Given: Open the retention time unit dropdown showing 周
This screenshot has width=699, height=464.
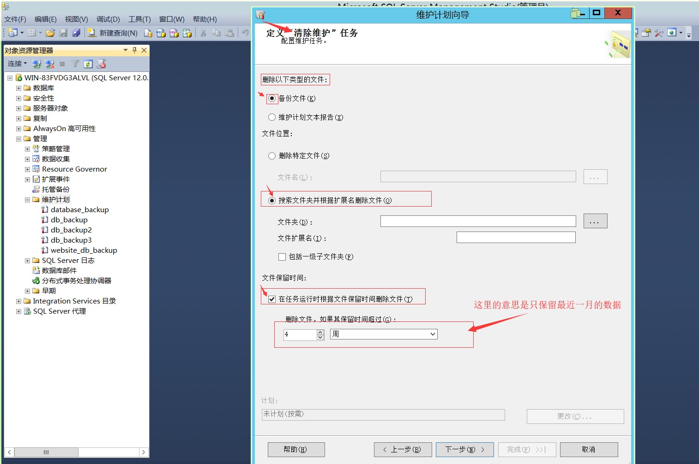Looking at the screenshot, I should click(432, 334).
